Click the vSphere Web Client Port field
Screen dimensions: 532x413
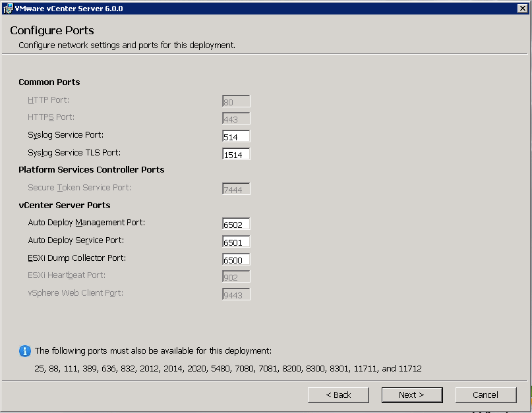[236, 294]
